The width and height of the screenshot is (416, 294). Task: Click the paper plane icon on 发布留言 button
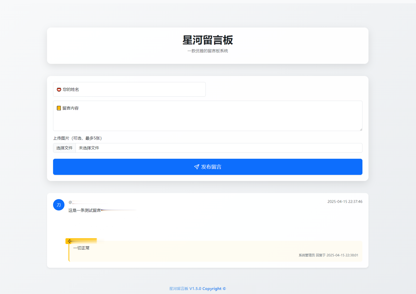(196, 167)
